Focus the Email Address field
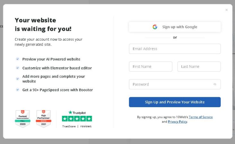 coord(175,49)
